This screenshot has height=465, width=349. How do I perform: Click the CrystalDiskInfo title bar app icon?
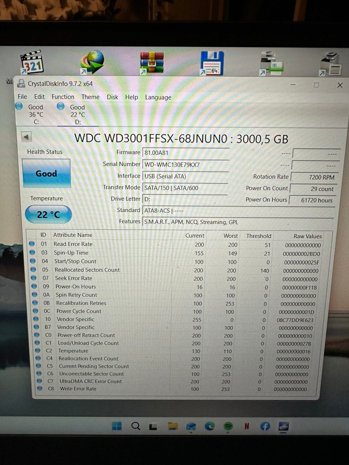tap(21, 84)
